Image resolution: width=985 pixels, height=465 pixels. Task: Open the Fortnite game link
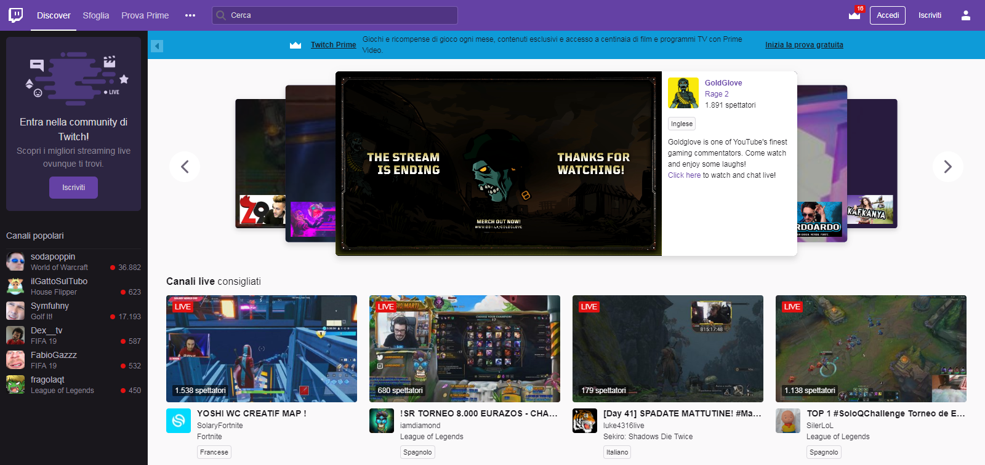pyautogui.click(x=209, y=437)
